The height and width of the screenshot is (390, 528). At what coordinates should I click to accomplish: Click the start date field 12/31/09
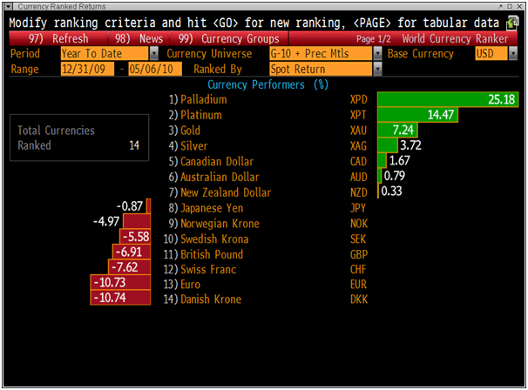pyautogui.click(x=87, y=69)
